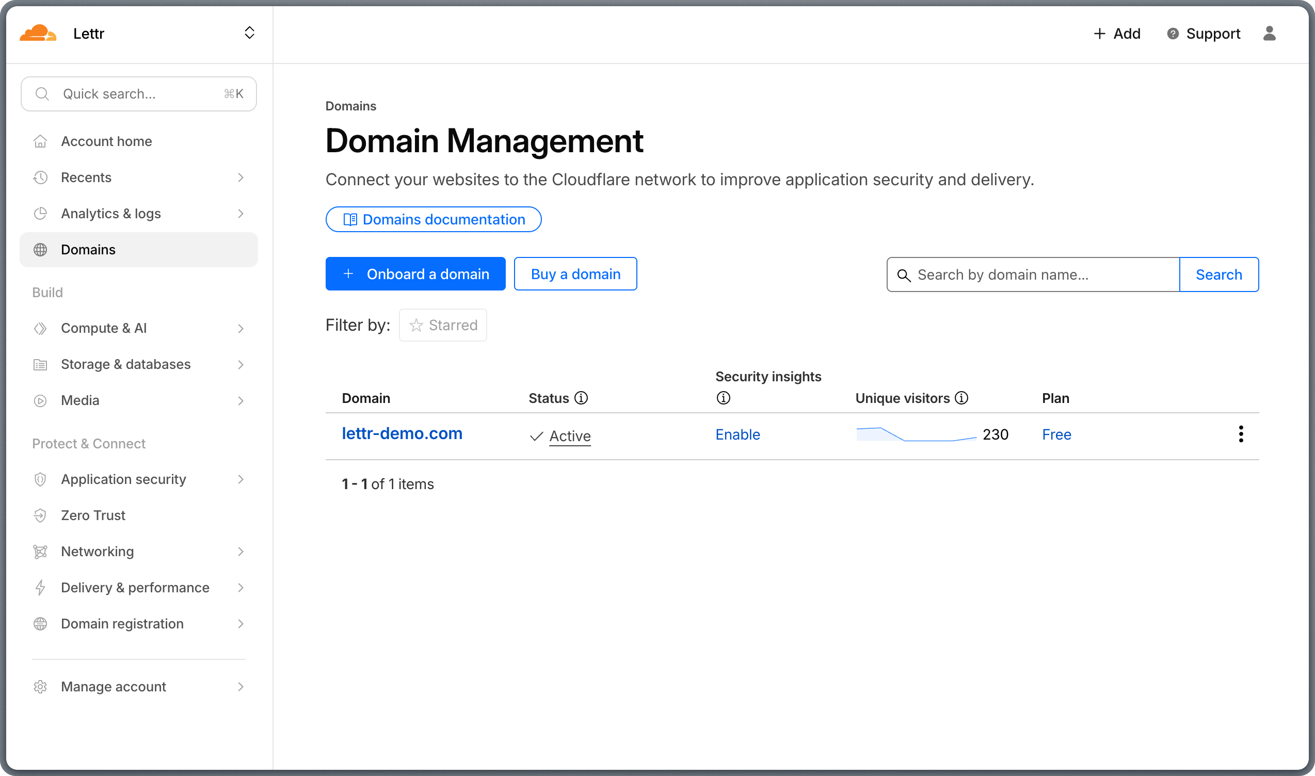Click the Cloudflare logo
Image resolution: width=1315 pixels, height=776 pixels.
coord(38,33)
